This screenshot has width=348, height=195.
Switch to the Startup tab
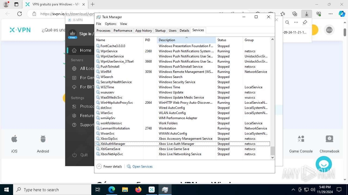coord(160,31)
